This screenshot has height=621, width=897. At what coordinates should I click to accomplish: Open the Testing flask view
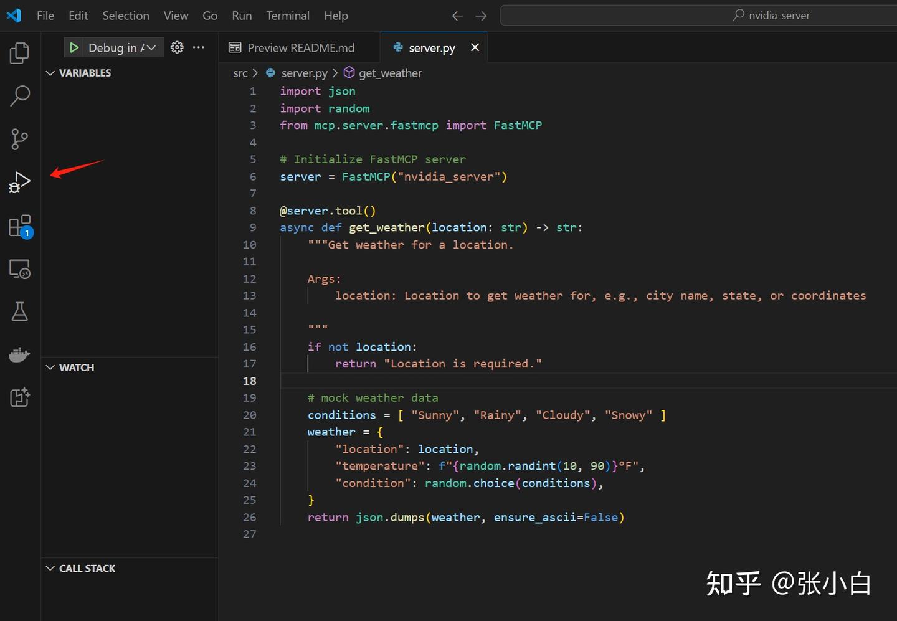coord(20,311)
